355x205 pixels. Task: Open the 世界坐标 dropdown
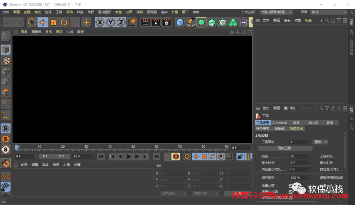click(173, 193)
